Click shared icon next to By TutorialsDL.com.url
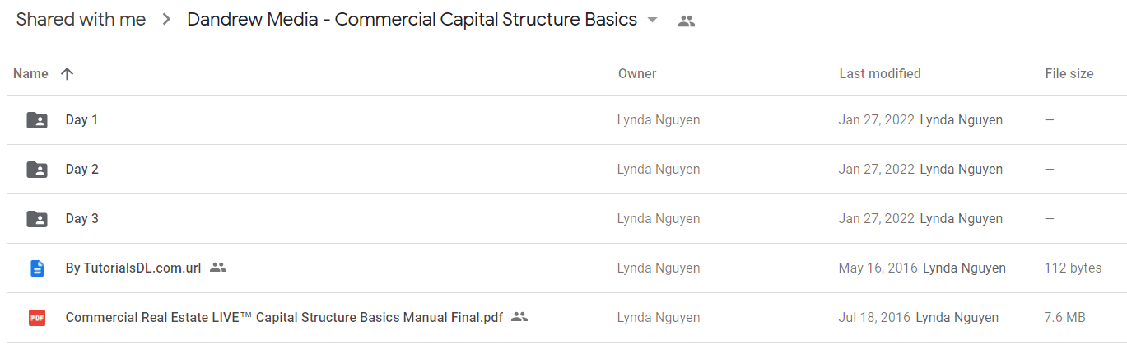1127x345 pixels. pos(218,268)
